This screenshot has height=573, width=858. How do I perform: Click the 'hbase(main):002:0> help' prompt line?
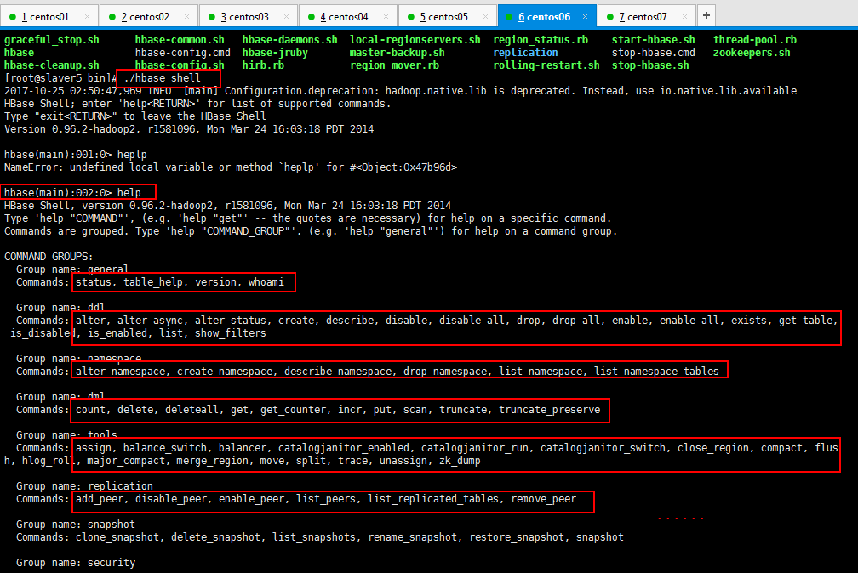point(73,193)
